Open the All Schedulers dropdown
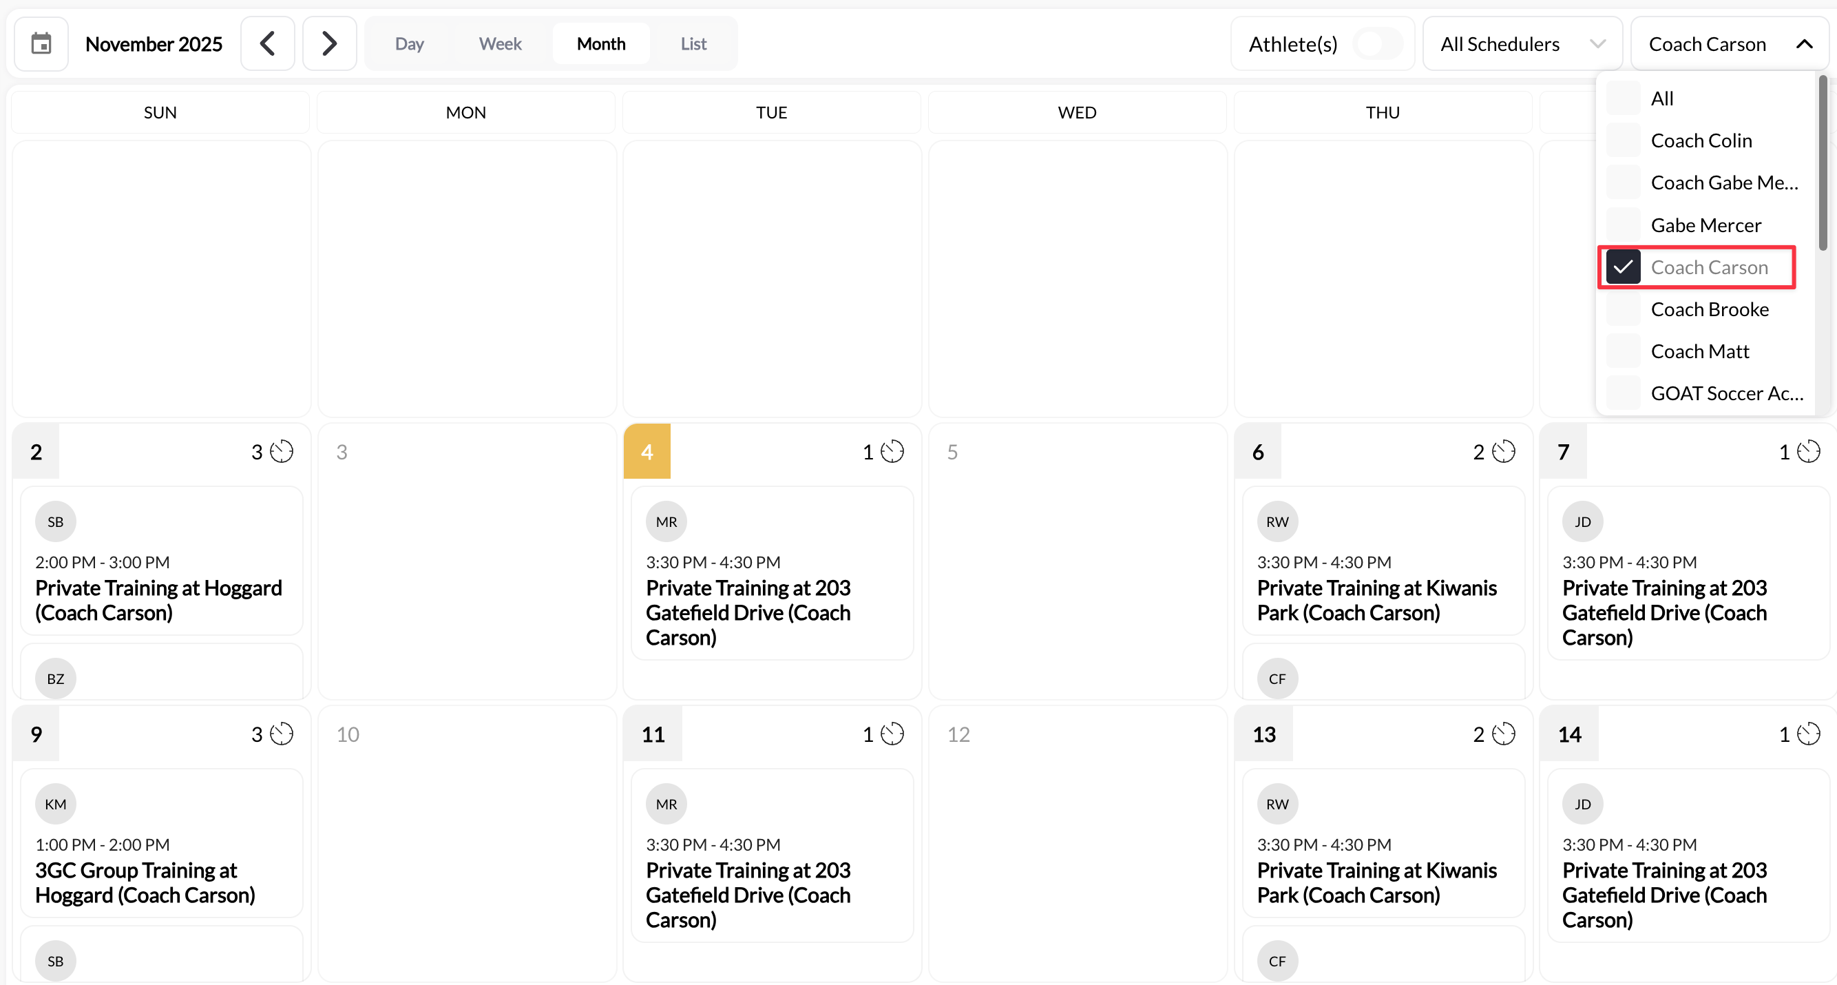 [x=1522, y=44]
